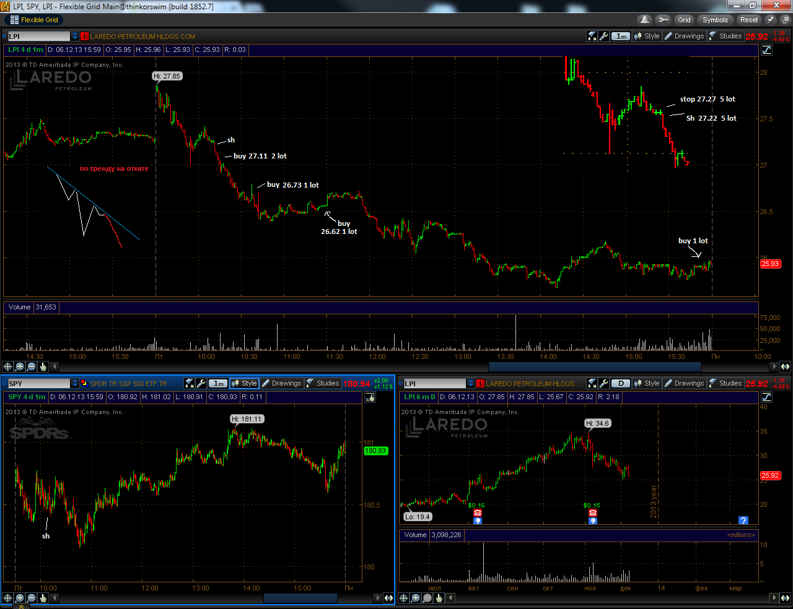Screen dimensions: 793x609
Task: Open the wrench settings in SPY chart
Action: tap(201, 384)
